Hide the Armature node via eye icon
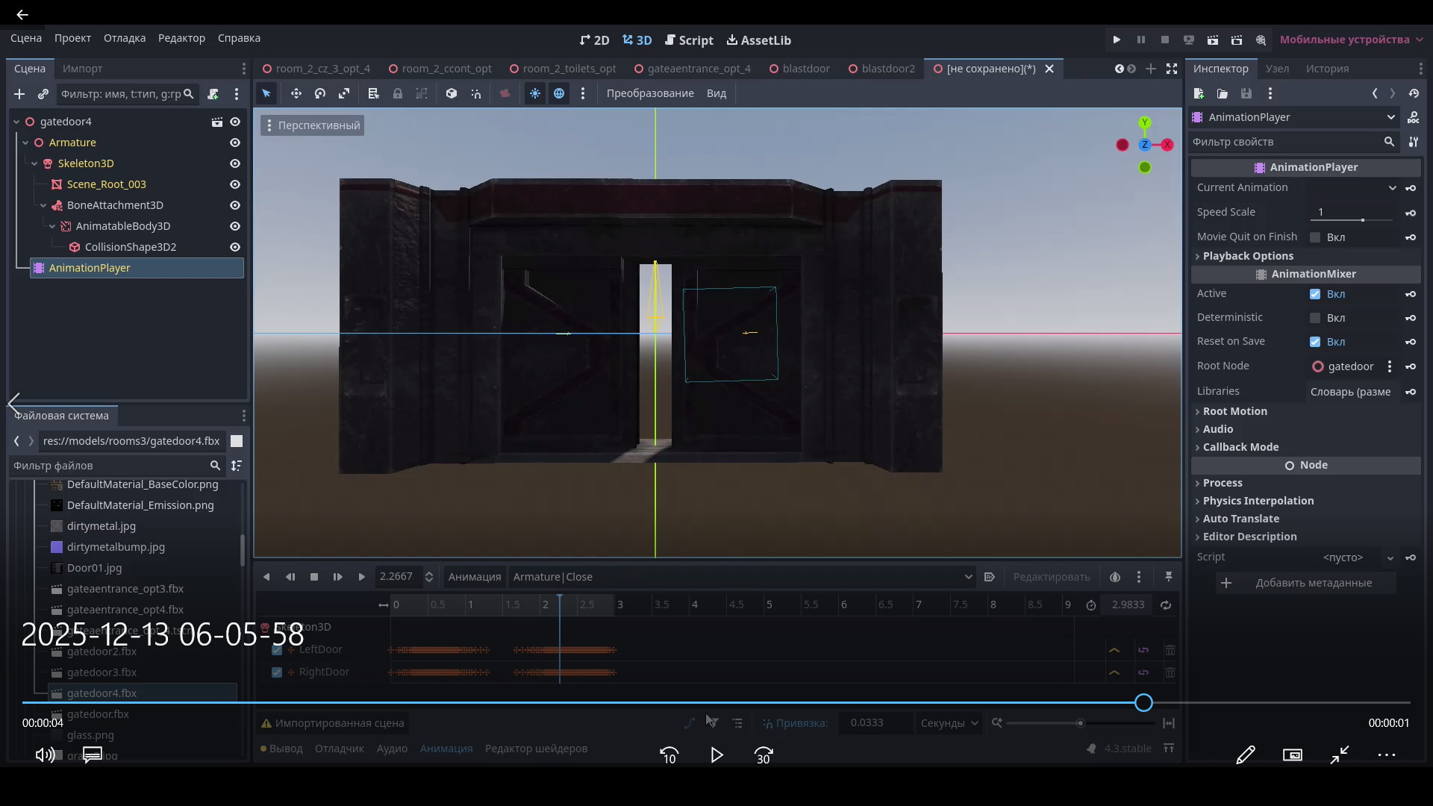This screenshot has width=1433, height=806. click(x=235, y=143)
